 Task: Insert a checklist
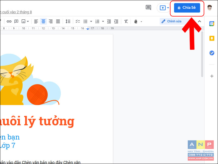(x=78, y=21)
